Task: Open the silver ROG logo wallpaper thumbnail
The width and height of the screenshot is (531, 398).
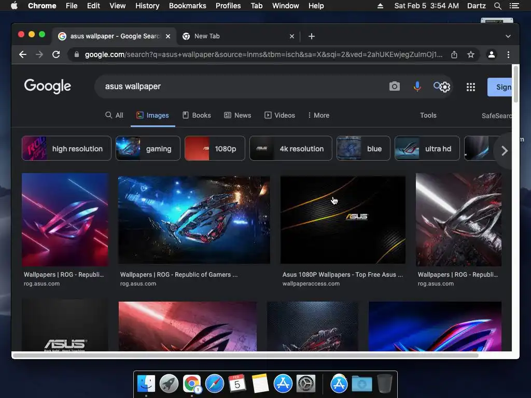Action: pos(458,220)
